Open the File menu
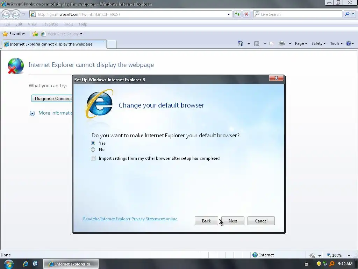This screenshot has width=358, height=269. click(7, 24)
